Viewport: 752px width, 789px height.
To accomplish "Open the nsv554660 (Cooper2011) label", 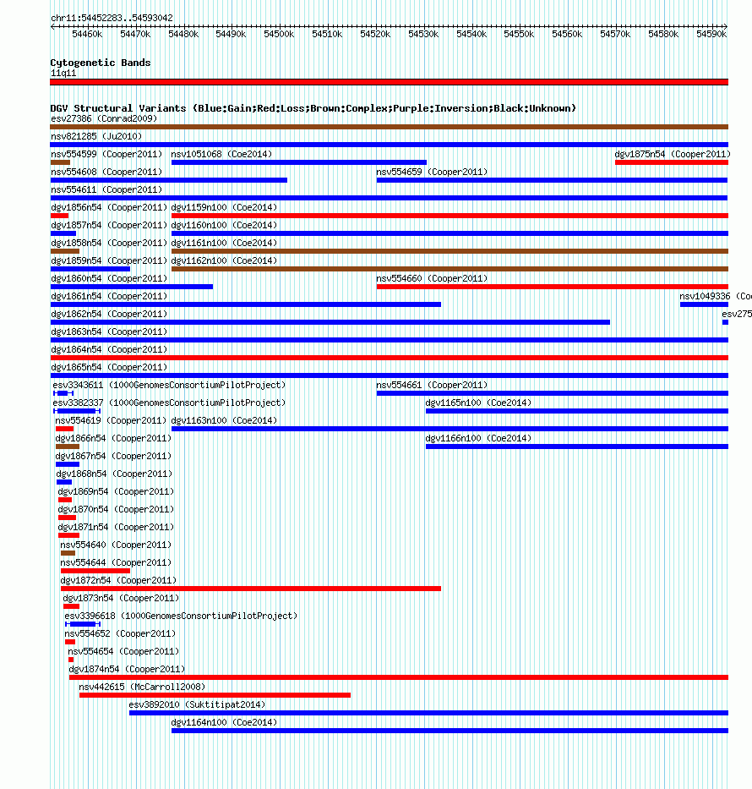I will click(432, 279).
